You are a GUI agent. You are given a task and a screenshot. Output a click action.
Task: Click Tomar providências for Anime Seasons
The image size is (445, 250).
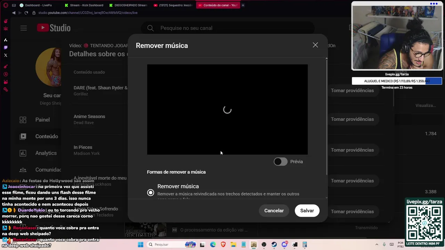tap(352, 119)
